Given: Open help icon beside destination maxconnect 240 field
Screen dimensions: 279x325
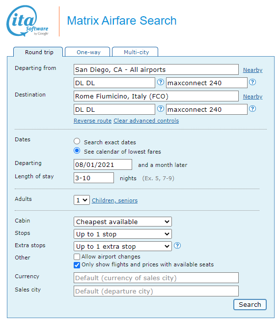Looking at the screenshot, I should (x=252, y=109).
